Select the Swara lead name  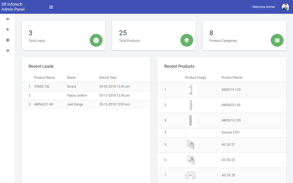pos(71,86)
